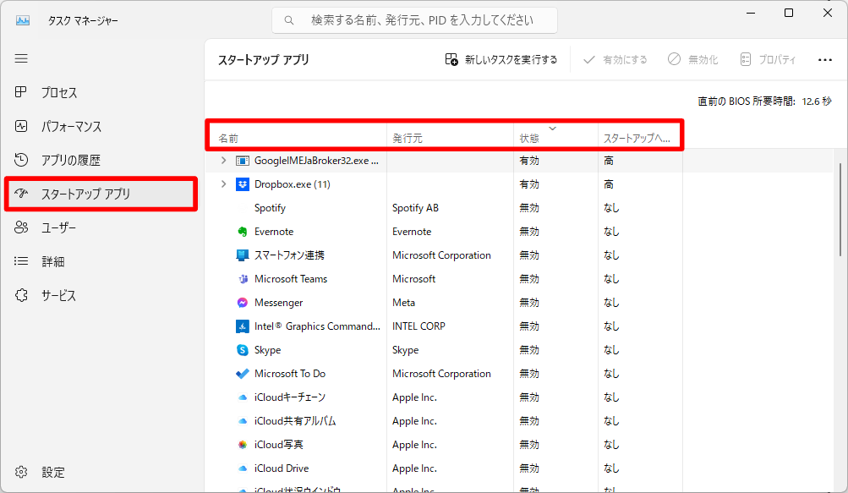Screen dimensions: 848x493
Task: Click Microsoft Teams icon
Action: [x=243, y=279]
